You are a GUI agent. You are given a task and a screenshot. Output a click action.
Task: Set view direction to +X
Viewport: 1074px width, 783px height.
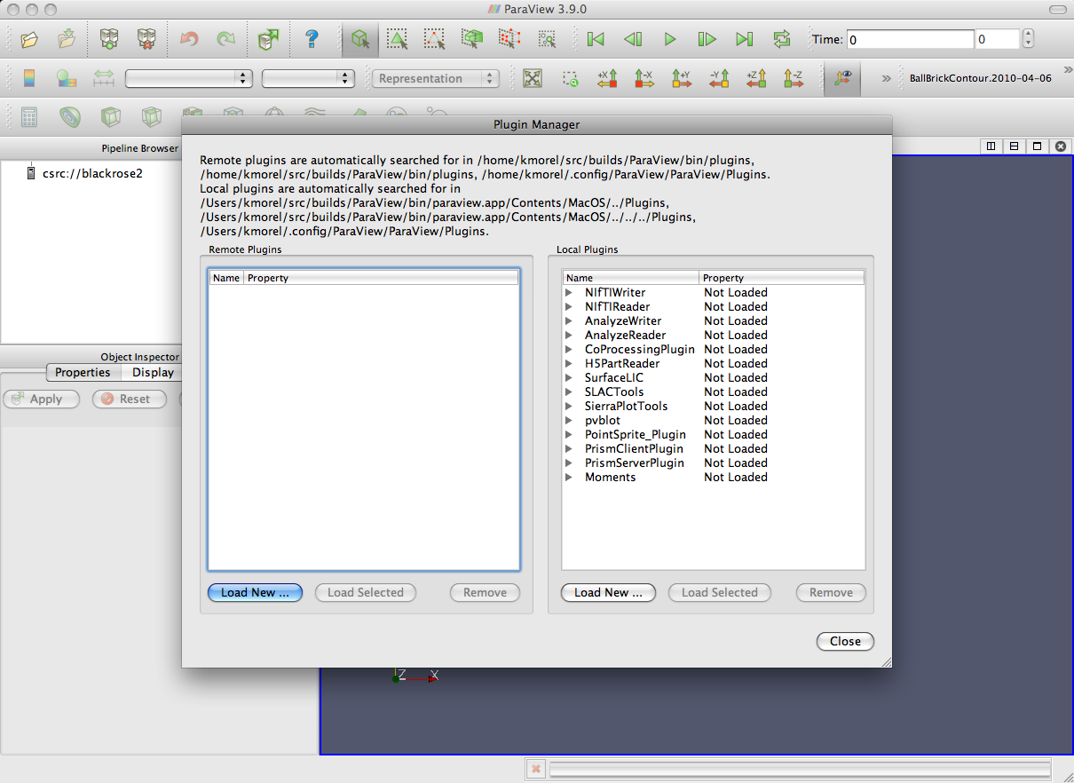607,78
